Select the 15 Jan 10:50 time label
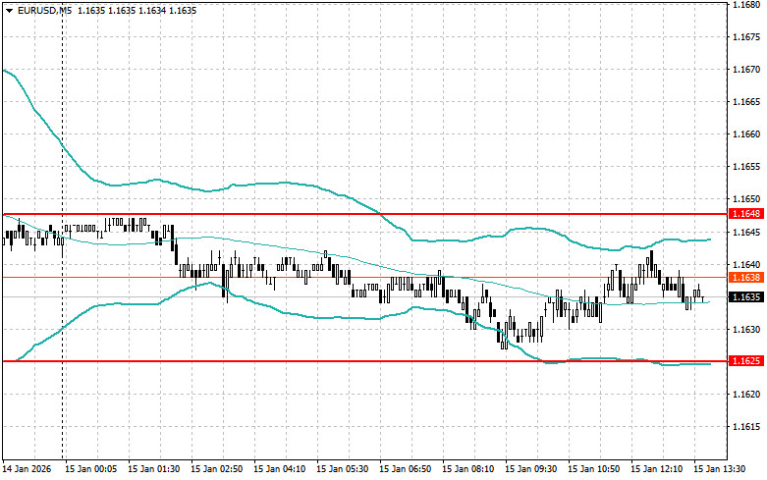The image size is (767, 480). pyautogui.click(x=593, y=469)
